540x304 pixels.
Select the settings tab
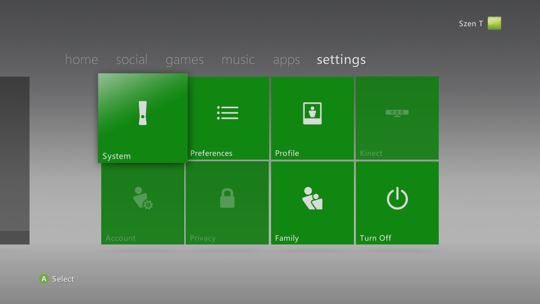(341, 60)
